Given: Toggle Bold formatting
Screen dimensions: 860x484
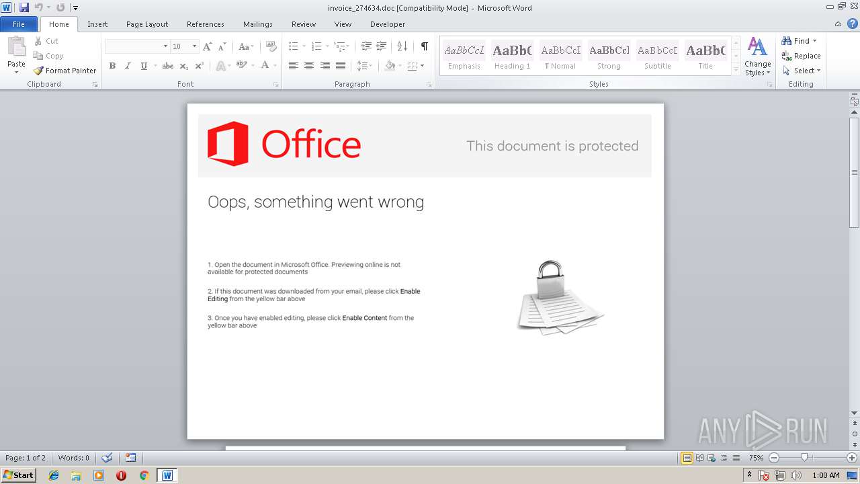Looking at the screenshot, I should (x=112, y=66).
